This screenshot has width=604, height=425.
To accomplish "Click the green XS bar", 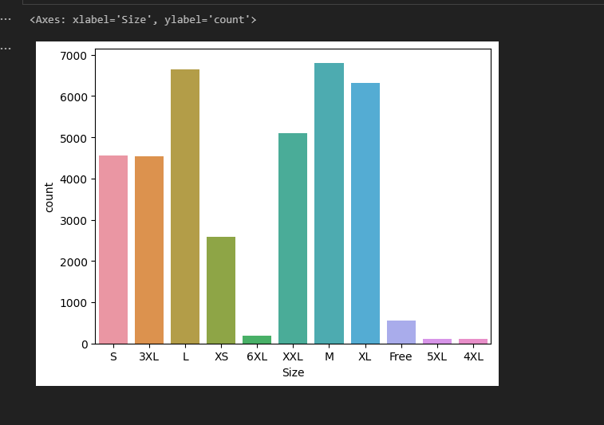I will (x=221, y=290).
